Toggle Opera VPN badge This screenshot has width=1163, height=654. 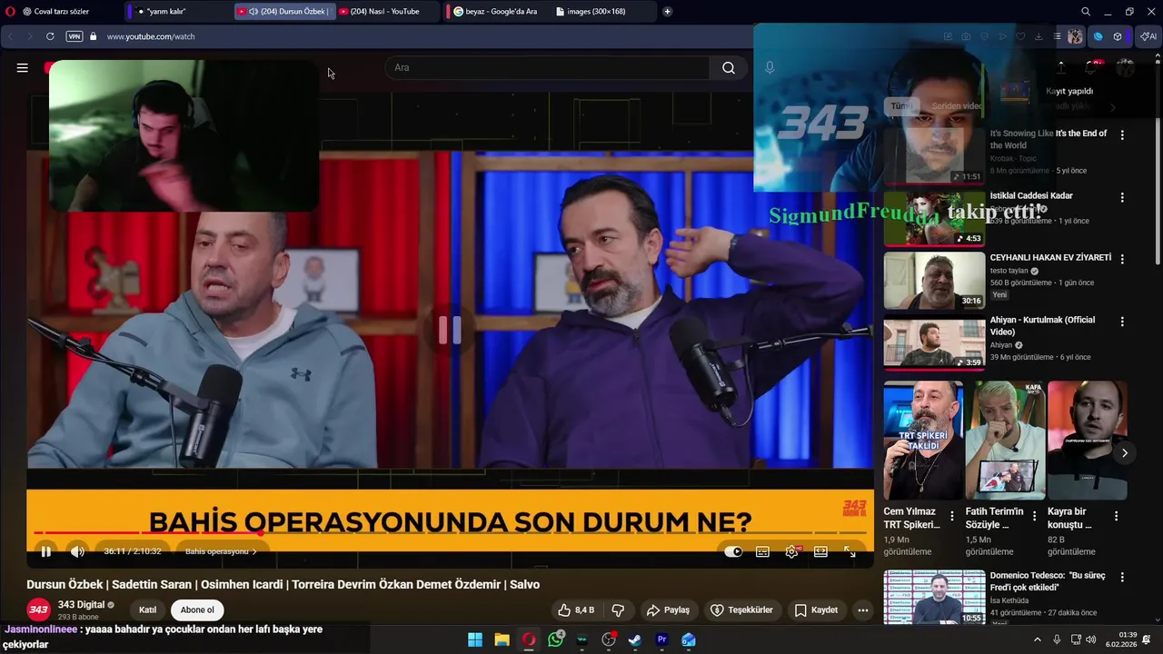point(75,36)
